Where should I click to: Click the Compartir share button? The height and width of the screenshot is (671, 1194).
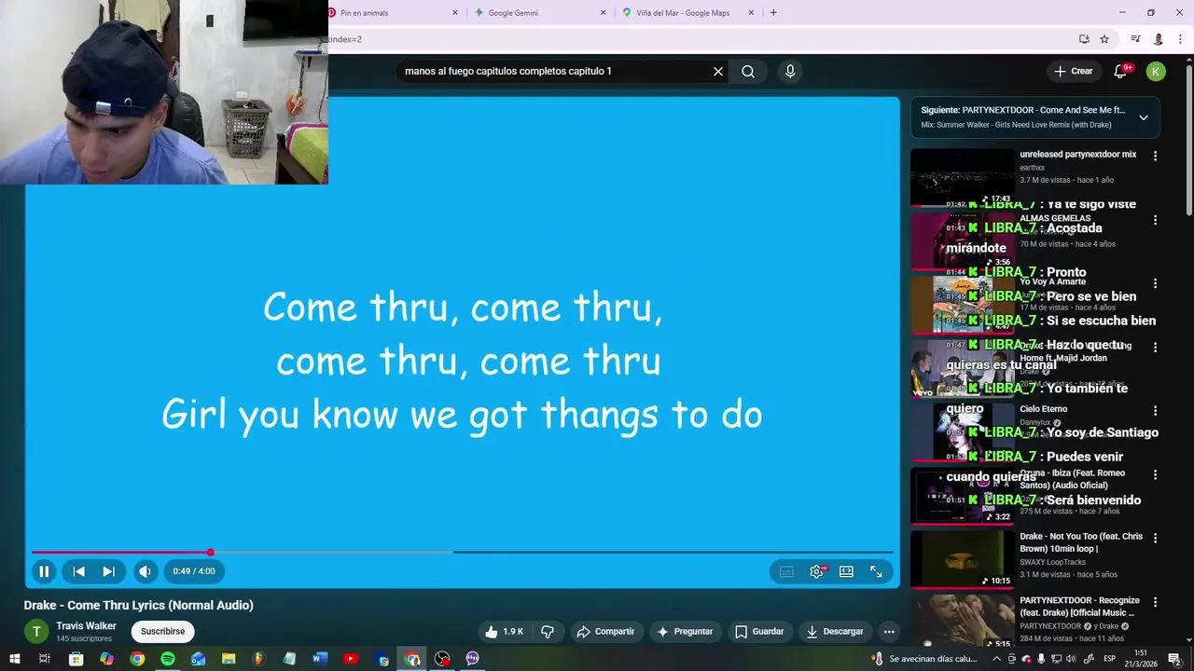click(605, 632)
